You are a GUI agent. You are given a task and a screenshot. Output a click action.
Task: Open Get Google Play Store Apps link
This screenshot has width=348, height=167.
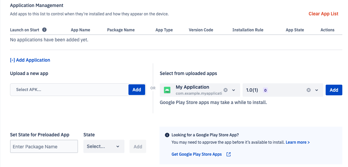197,154
